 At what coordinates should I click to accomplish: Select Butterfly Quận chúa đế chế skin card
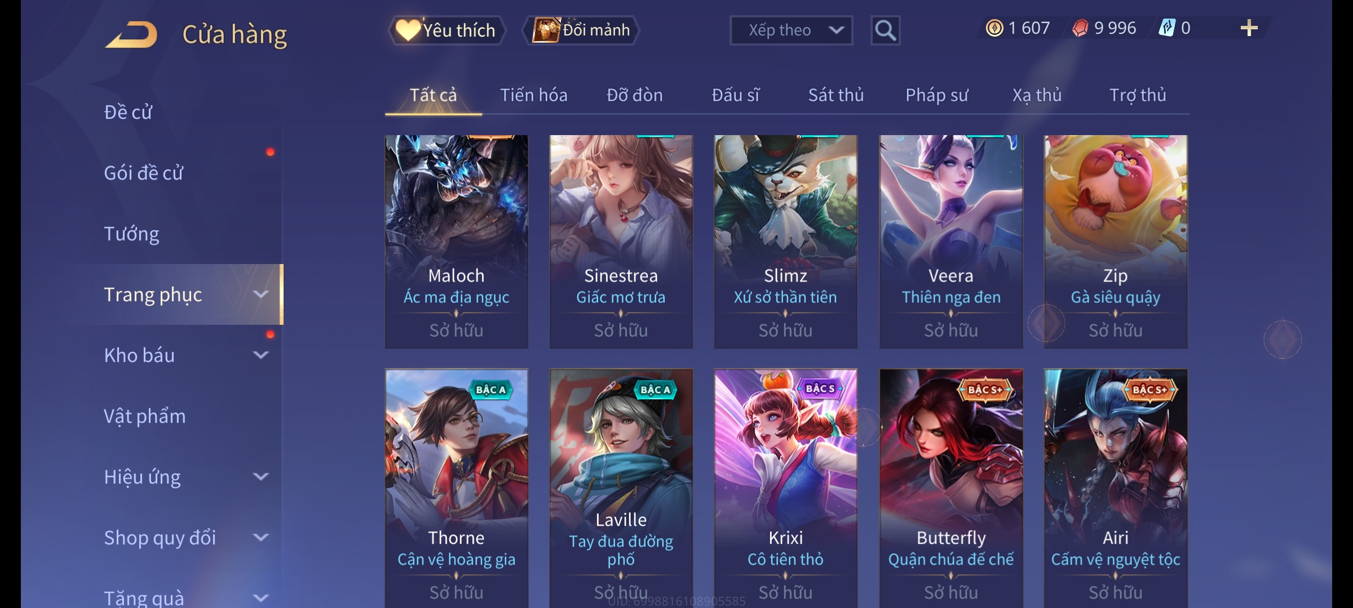[x=951, y=488]
